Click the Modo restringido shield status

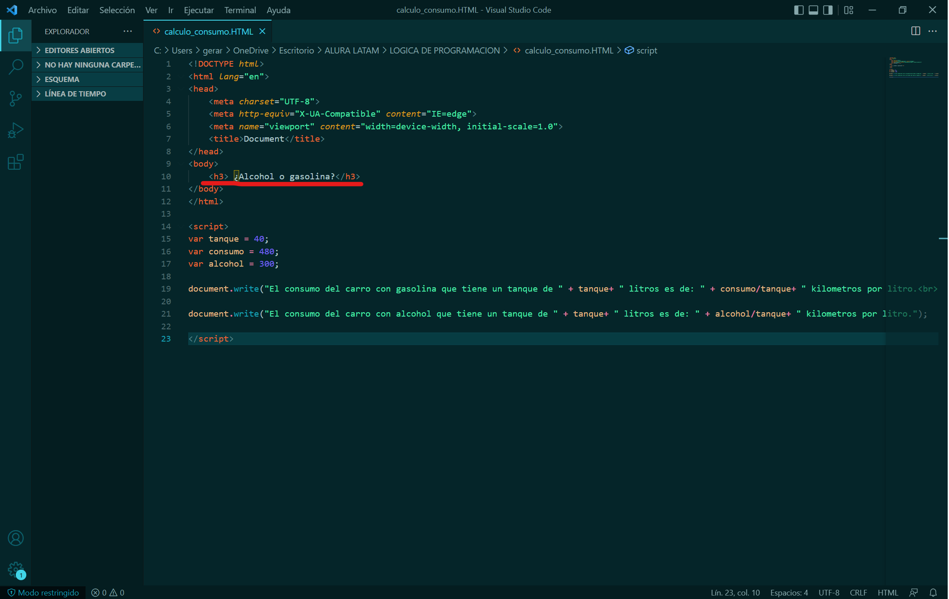tap(43, 592)
